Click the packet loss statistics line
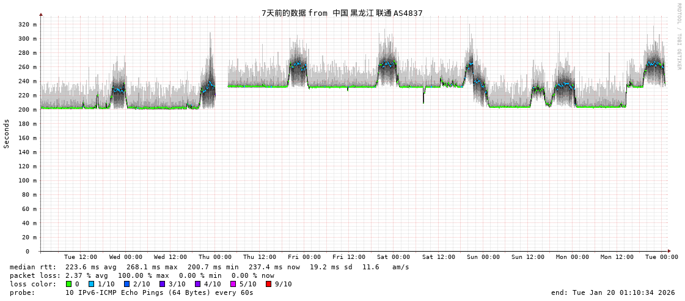 pyautogui.click(x=142, y=275)
